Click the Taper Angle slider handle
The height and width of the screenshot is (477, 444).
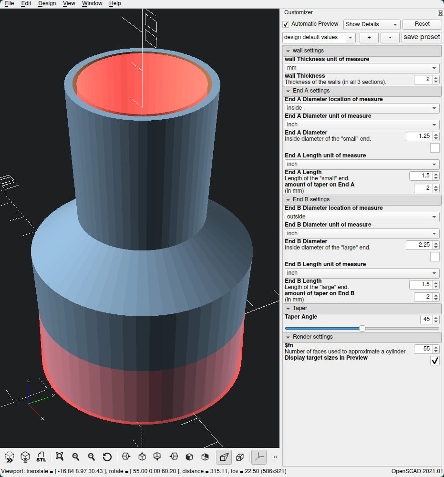point(362,329)
